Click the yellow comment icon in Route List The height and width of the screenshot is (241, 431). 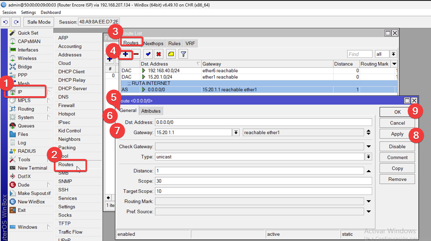171,54
